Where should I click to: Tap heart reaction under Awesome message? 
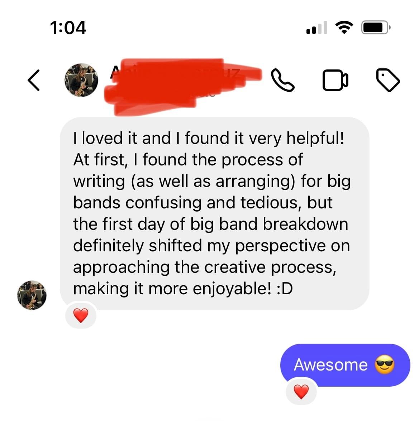pos(301,392)
